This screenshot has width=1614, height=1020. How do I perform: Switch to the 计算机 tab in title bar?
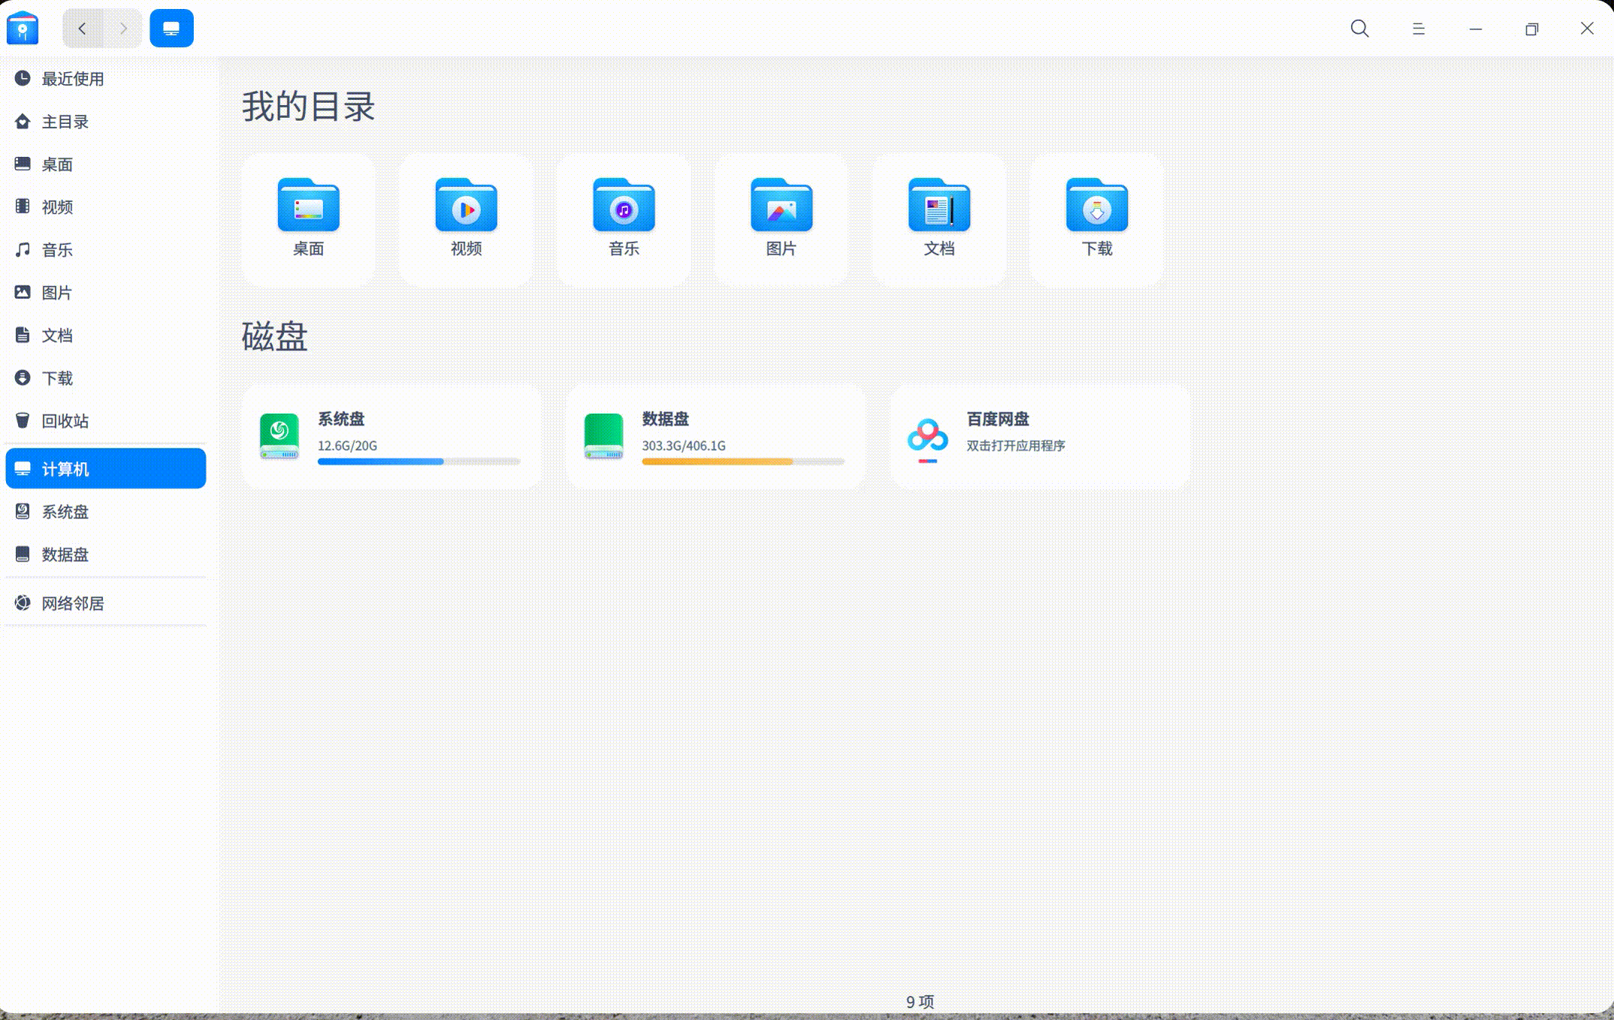click(x=171, y=28)
